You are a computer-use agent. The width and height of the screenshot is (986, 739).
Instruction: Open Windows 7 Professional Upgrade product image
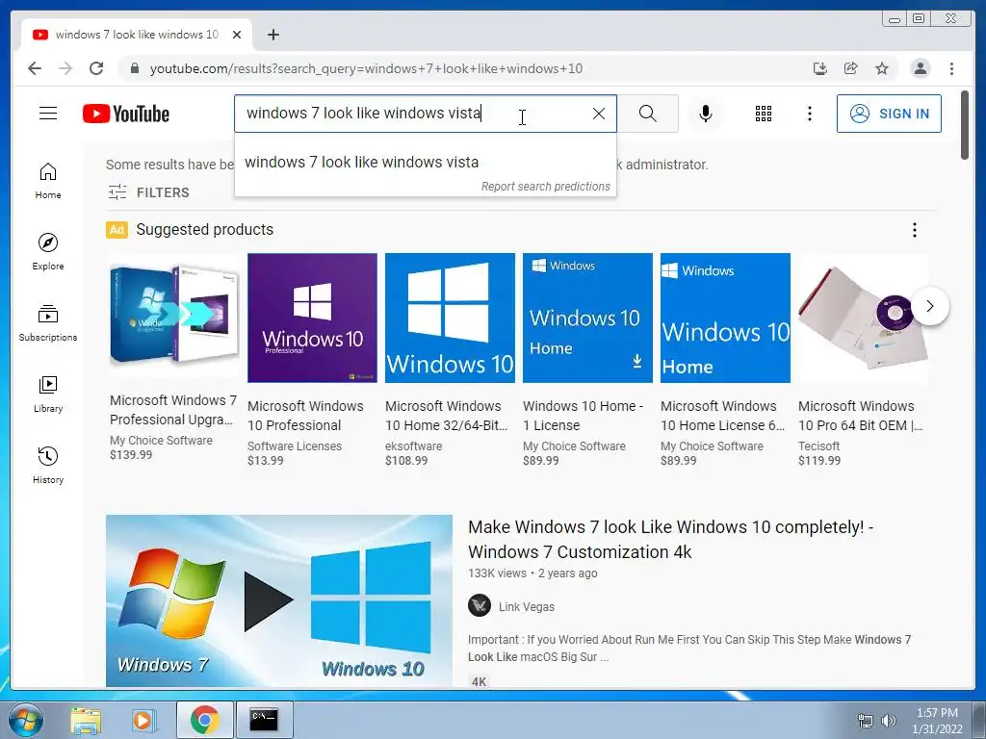click(x=174, y=316)
